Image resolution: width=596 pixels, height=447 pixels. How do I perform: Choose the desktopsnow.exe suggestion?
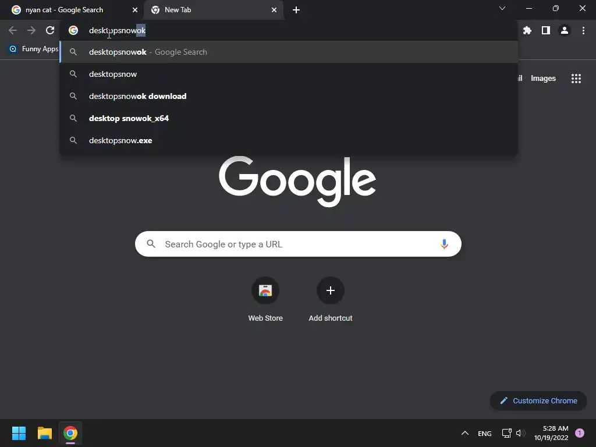click(x=289, y=140)
